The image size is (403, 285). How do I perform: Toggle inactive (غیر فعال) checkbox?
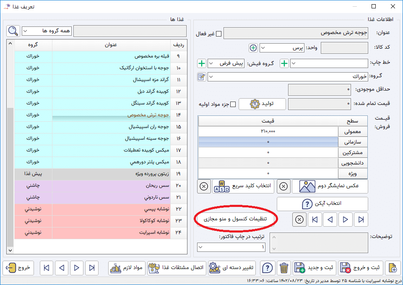pos(219,34)
